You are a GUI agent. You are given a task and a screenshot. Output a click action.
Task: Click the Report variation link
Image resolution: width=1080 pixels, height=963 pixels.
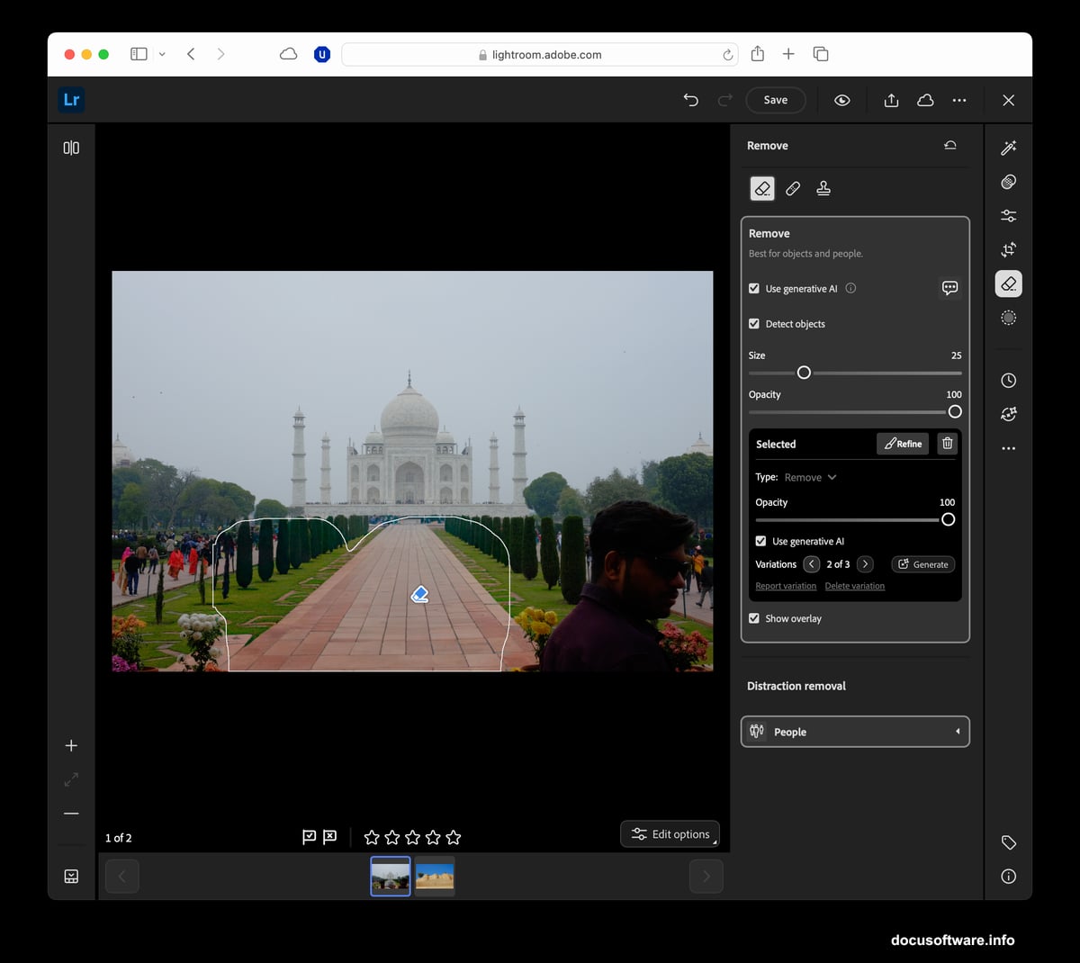[x=785, y=585]
